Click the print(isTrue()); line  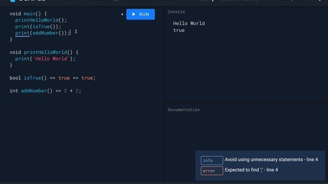pos(38,27)
